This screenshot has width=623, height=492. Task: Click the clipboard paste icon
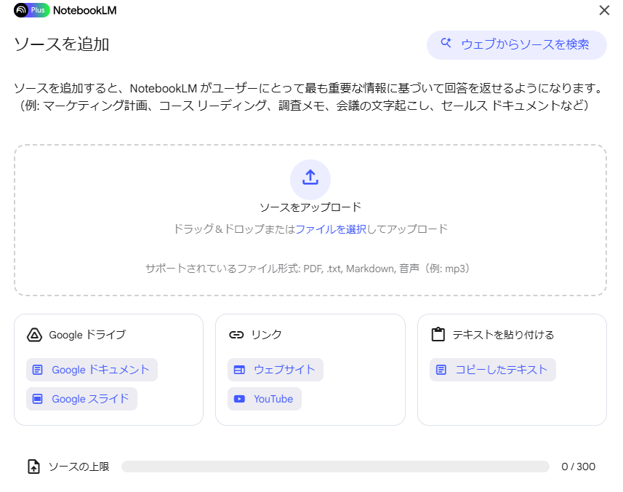[438, 335]
